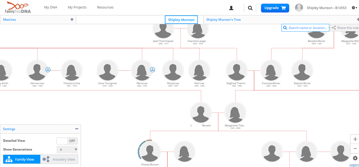Image resolution: width=359 pixels, height=167 pixels.
Task: Click the Benedict Reiner name label
Action: [x=317, y=41]
